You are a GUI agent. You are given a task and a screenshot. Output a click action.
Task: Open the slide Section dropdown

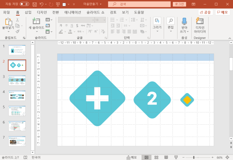pyautogui.click(x=49, y=31)
